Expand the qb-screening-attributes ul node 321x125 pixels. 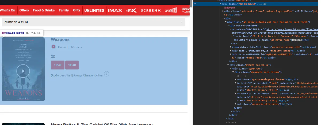(x=236, y=79)
